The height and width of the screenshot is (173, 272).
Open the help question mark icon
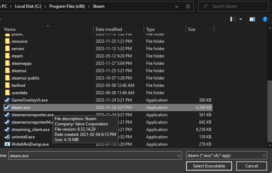click(x=265, y=19)
